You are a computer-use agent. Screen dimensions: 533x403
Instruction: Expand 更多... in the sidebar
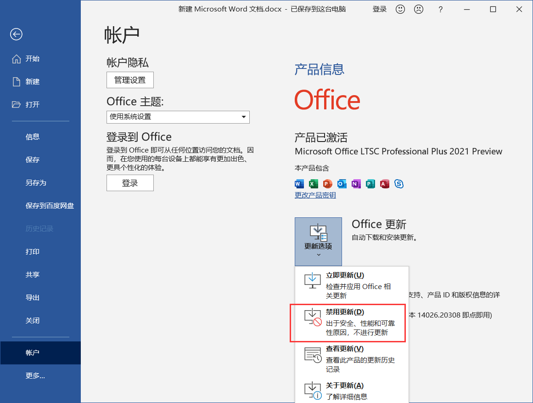pos(35,376)
